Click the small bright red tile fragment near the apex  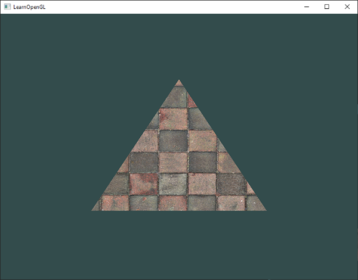[x=191, y=102]
